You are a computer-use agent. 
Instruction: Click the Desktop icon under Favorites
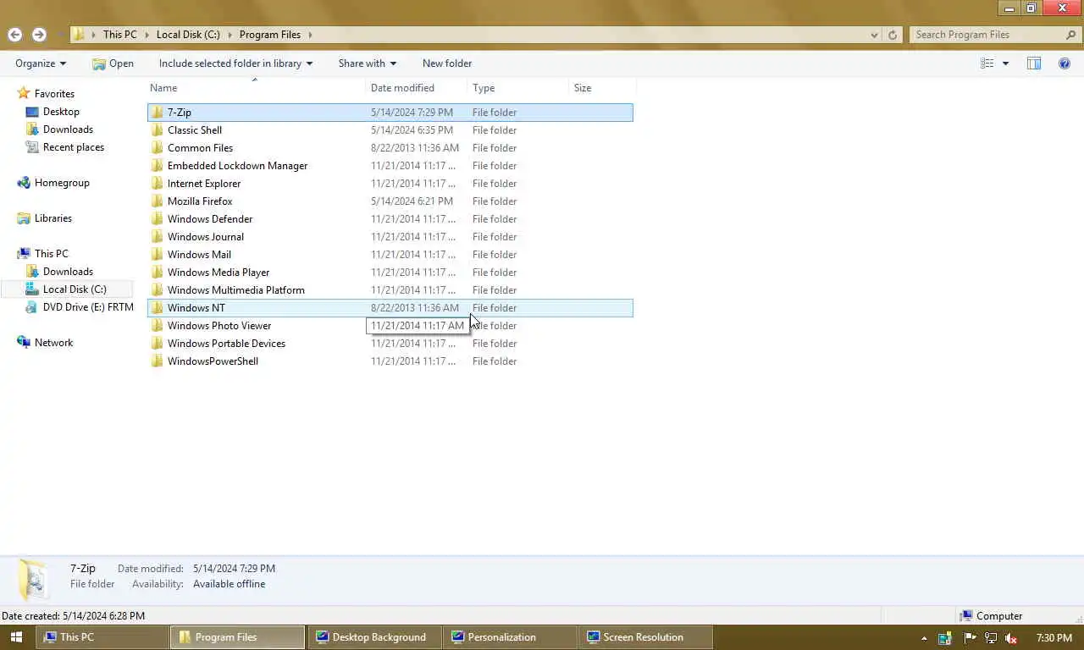pyautogui.click(x=32, y=112)
